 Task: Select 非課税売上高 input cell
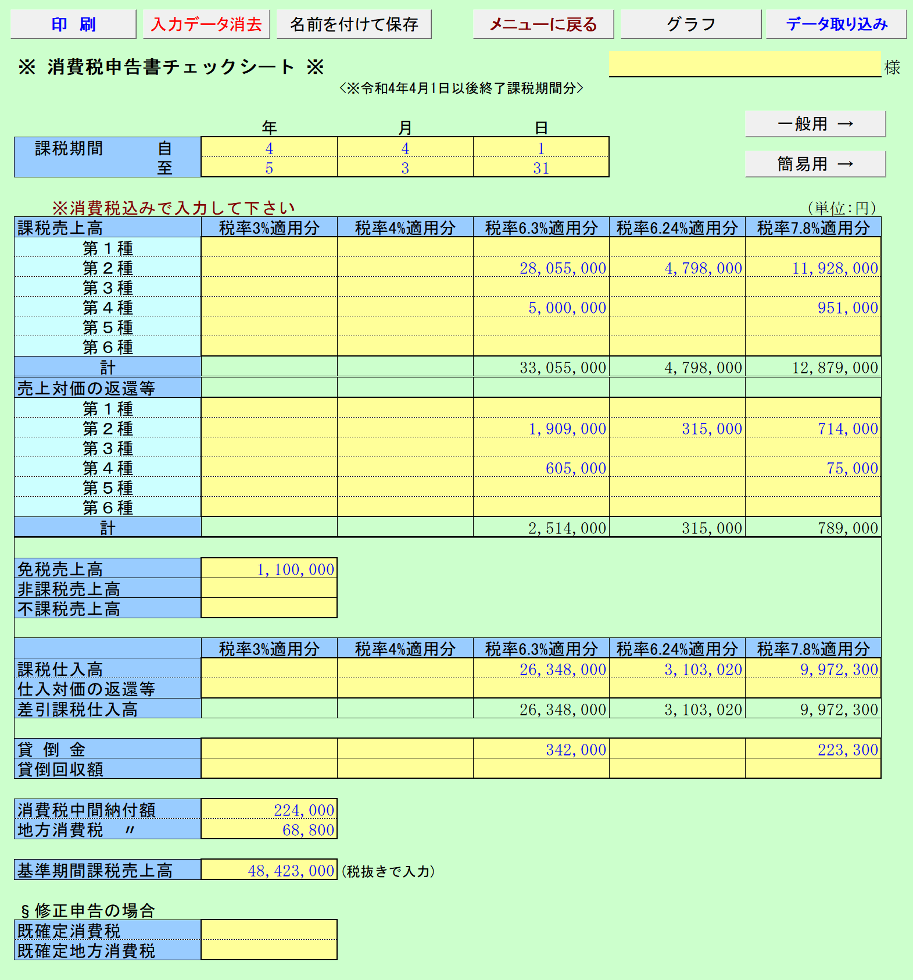pyautogui.click(x=269, y=589)
